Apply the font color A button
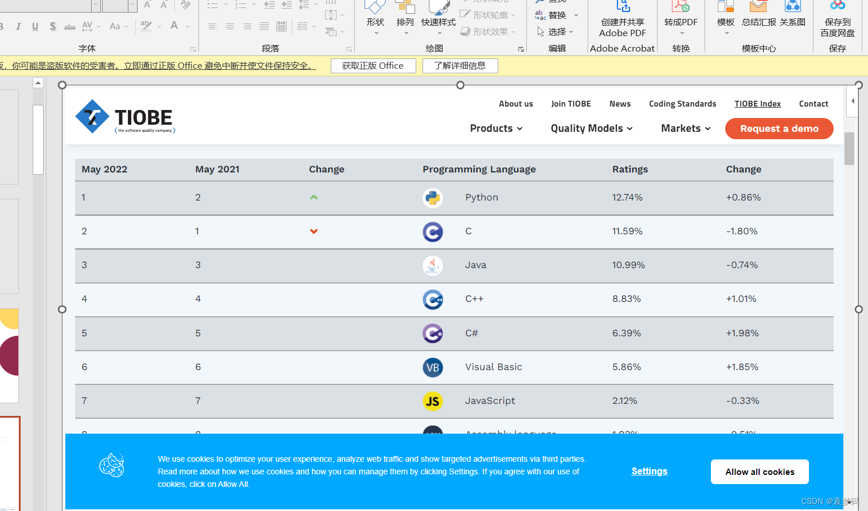The width and height of the screenshot is (868, 511). [174, 26]
